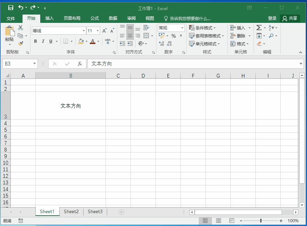Click the Increase Decimal icon
307x226 pixels.
(161, 44)
